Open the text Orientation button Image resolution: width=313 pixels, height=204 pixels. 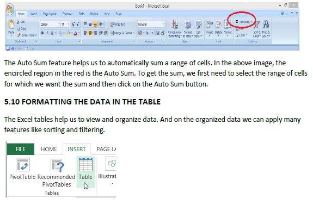click(101, 24)
